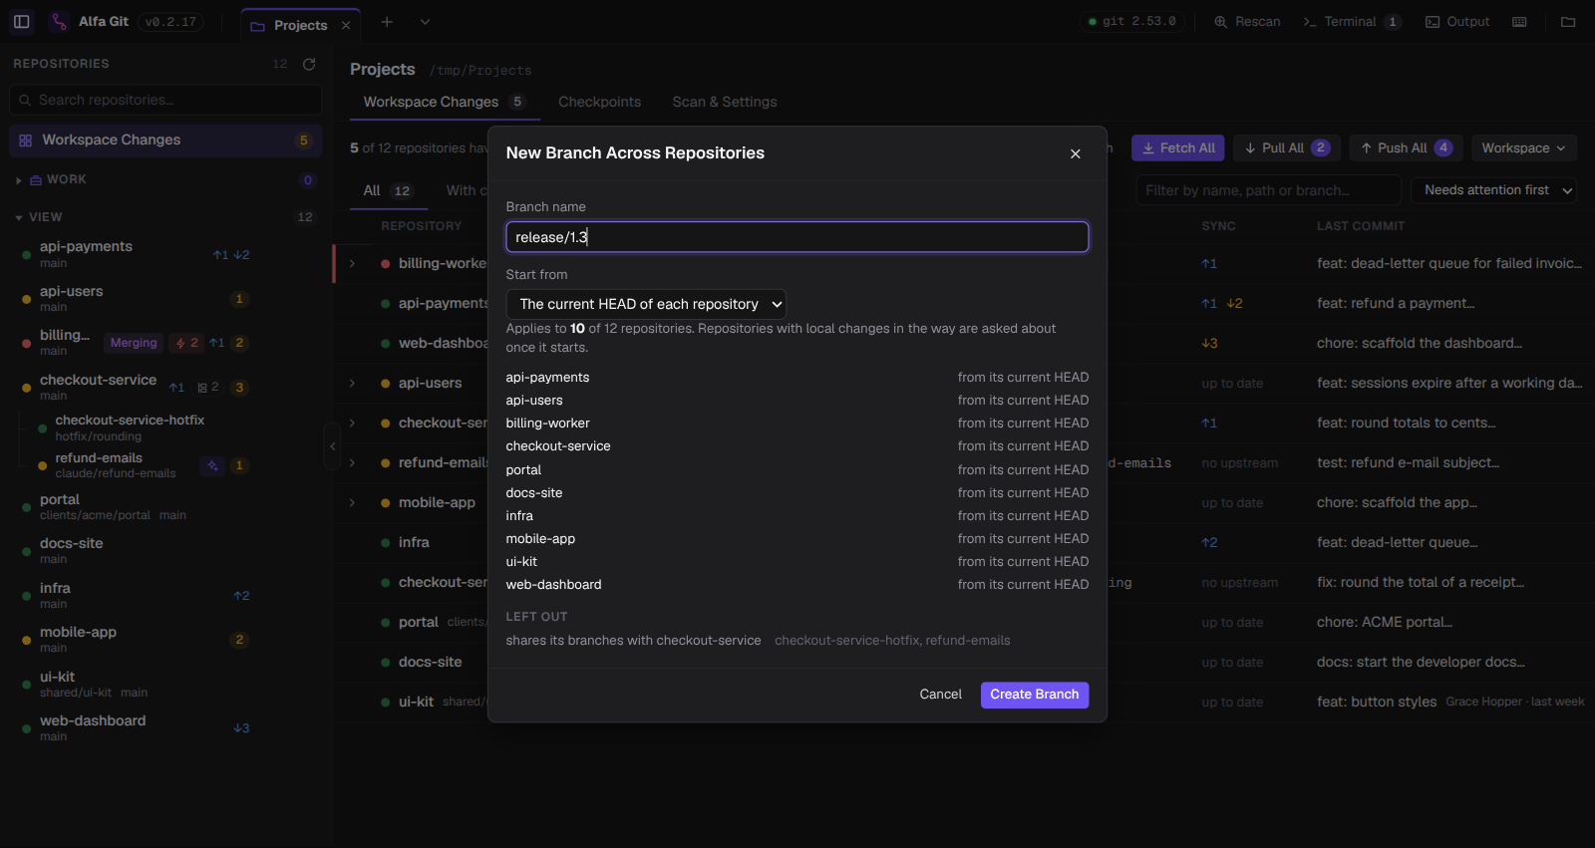1595x848 pixels.
Task: Click Create Branch button
Action: [1035, 695]
